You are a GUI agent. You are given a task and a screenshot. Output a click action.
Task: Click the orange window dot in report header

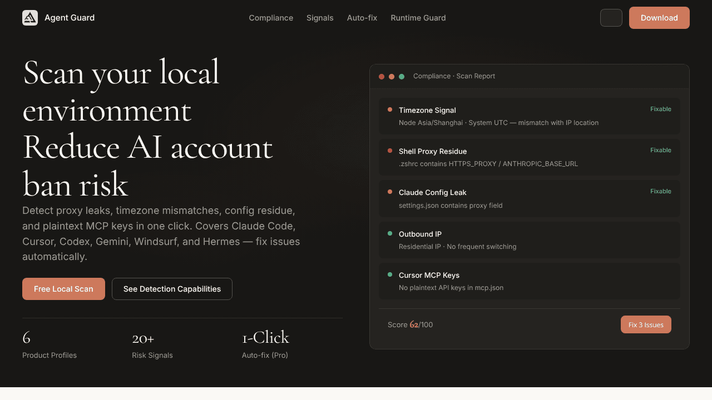(392, 77)
